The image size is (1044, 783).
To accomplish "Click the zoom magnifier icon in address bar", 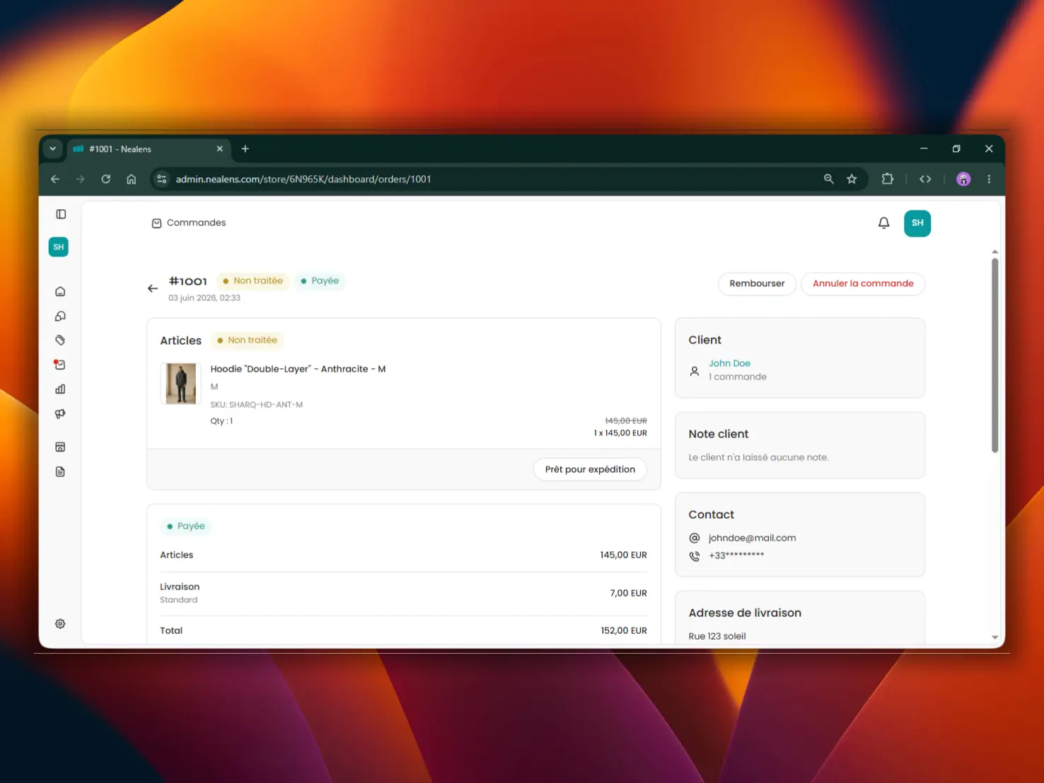I will tap(829, 179).
